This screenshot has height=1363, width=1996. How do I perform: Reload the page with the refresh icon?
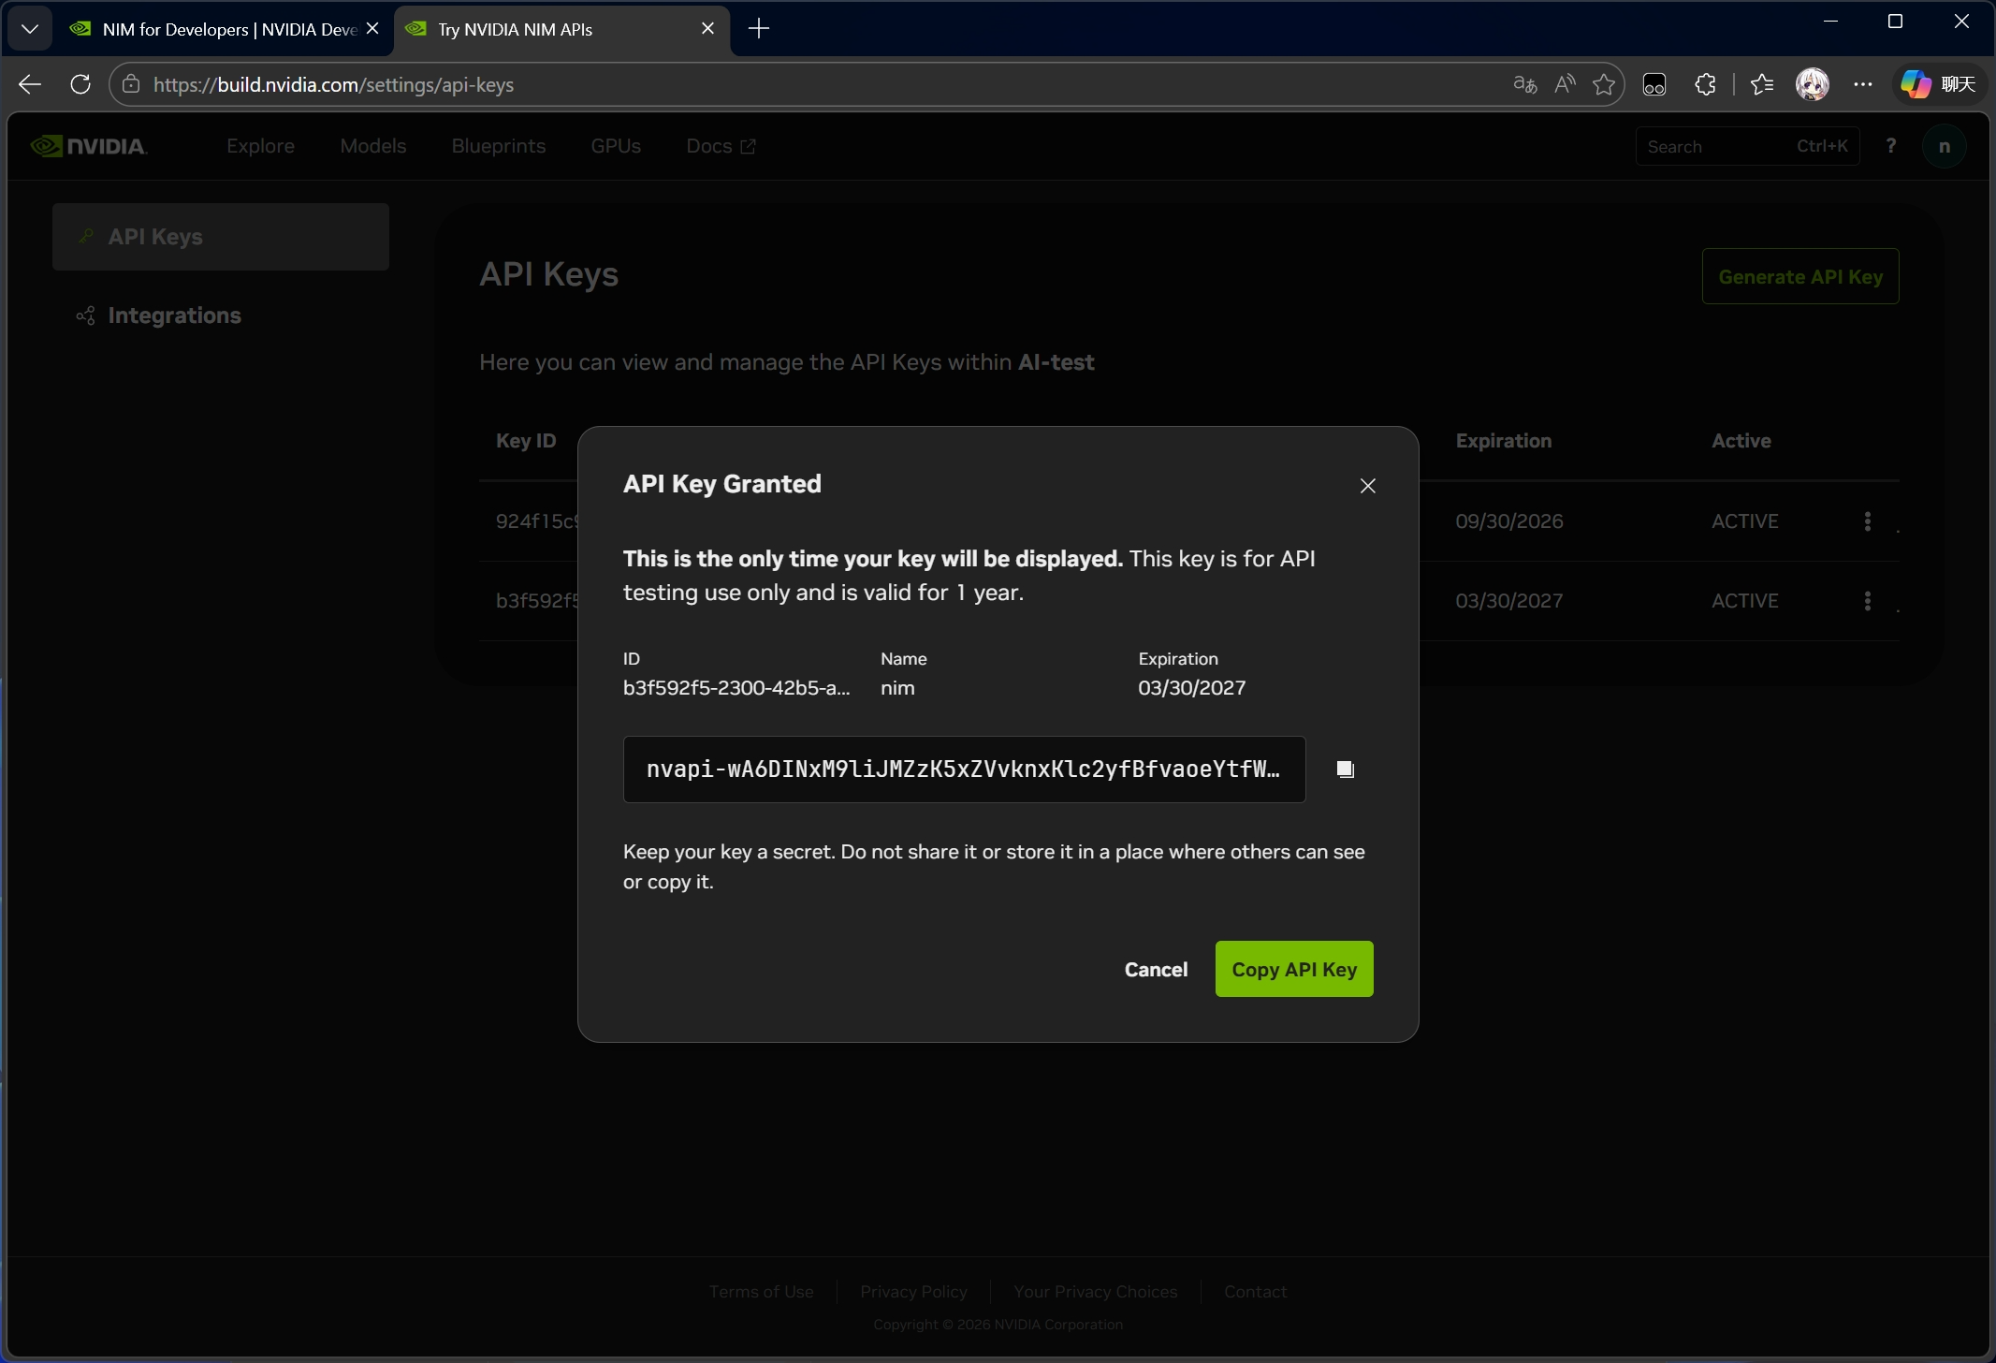[x=80, y=84]
